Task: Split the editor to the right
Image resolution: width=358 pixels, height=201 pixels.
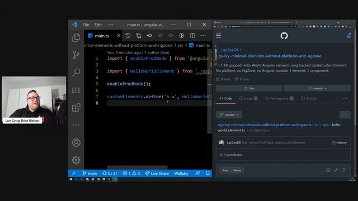Action: point(192,36)
